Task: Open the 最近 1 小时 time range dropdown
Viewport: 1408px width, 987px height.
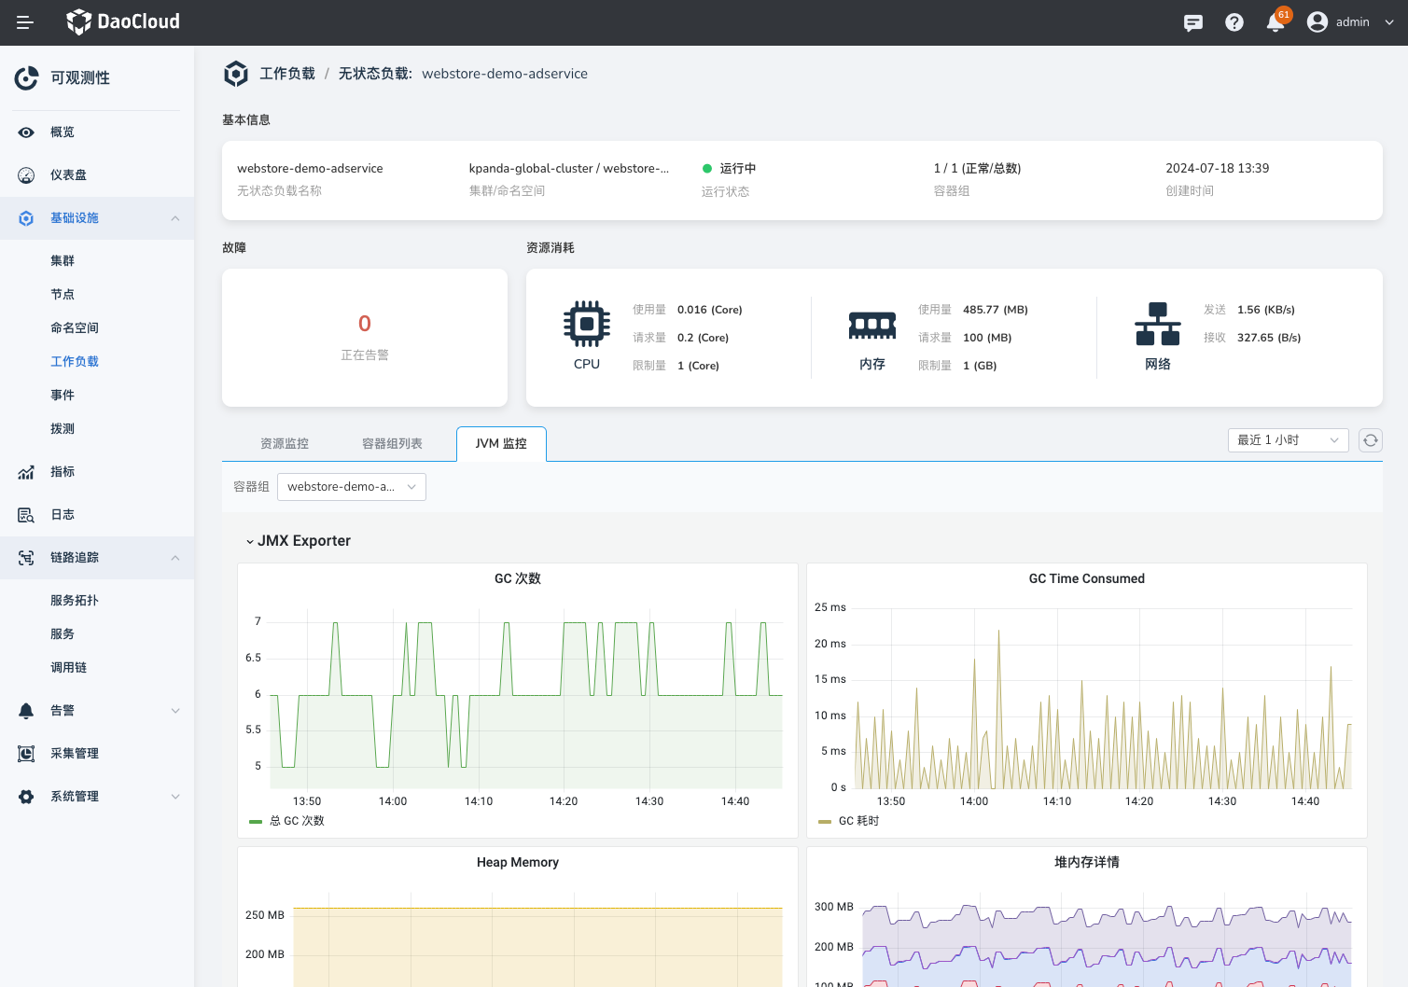Action: coord(1287,440)
